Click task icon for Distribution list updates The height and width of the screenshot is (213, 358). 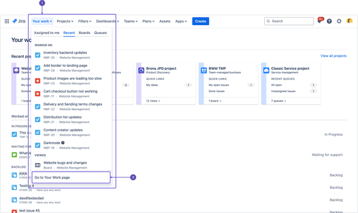pyautogui.click(x=38, y=119)
